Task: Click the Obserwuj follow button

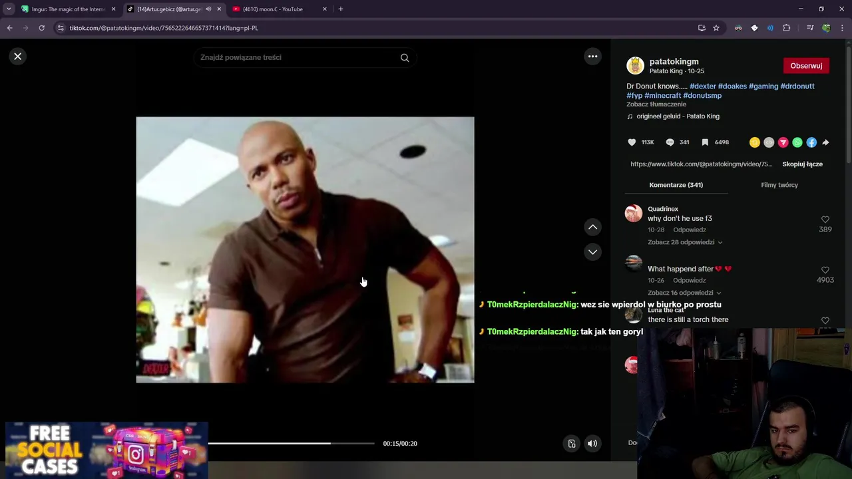Action: click(x=806, y=66)
